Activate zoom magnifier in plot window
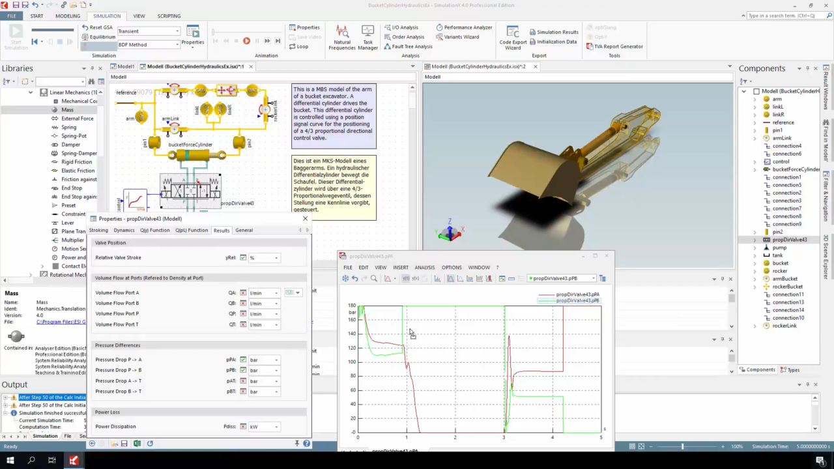Screen dimensions: 834x469 [x=374, y=278]
